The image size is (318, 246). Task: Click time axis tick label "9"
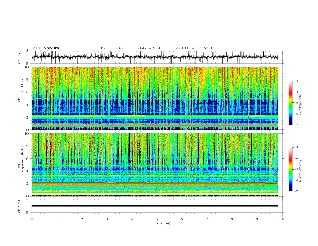(x=257, y=219)
